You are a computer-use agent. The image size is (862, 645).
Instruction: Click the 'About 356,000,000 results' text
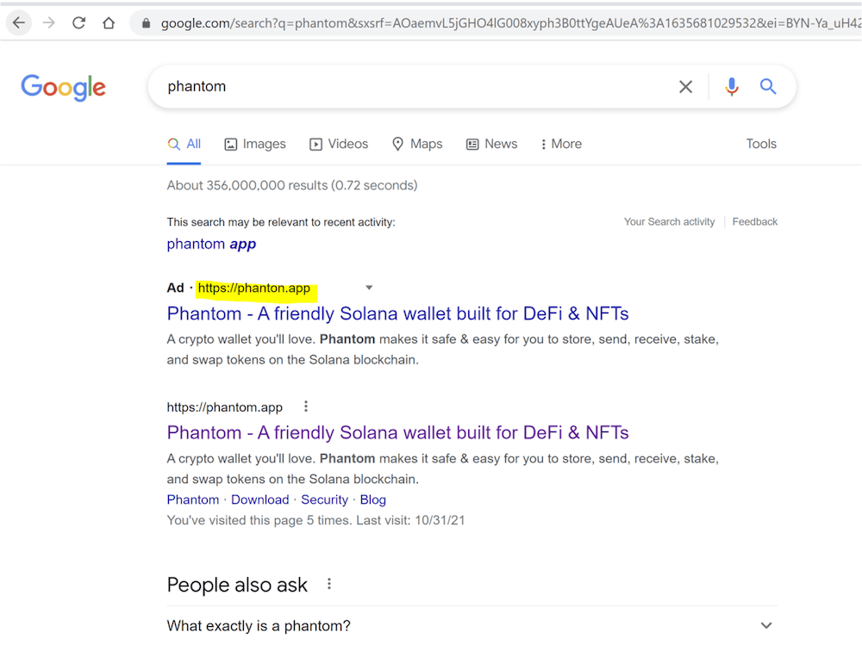[x=292, y=185]
